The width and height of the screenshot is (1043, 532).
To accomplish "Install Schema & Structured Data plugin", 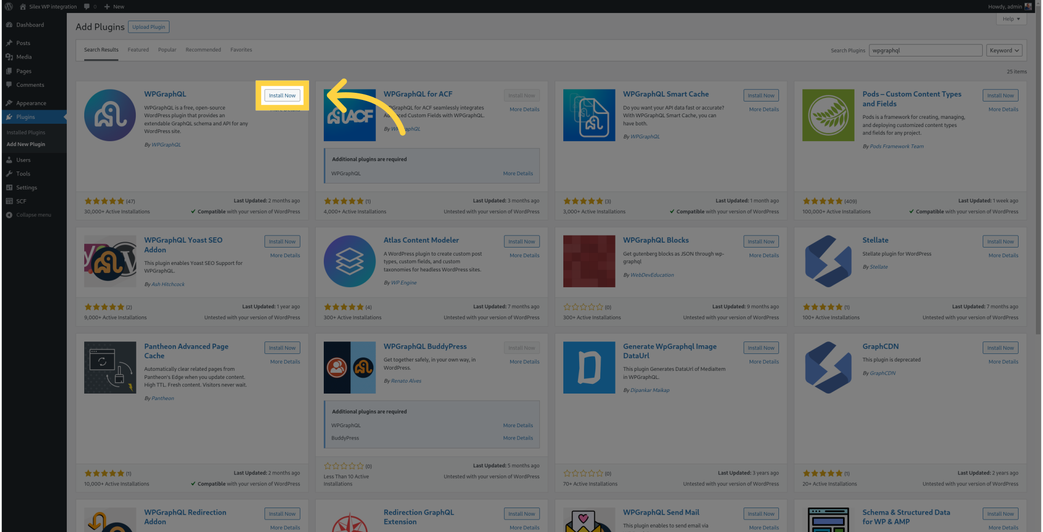I will (x=1000, y=514).
